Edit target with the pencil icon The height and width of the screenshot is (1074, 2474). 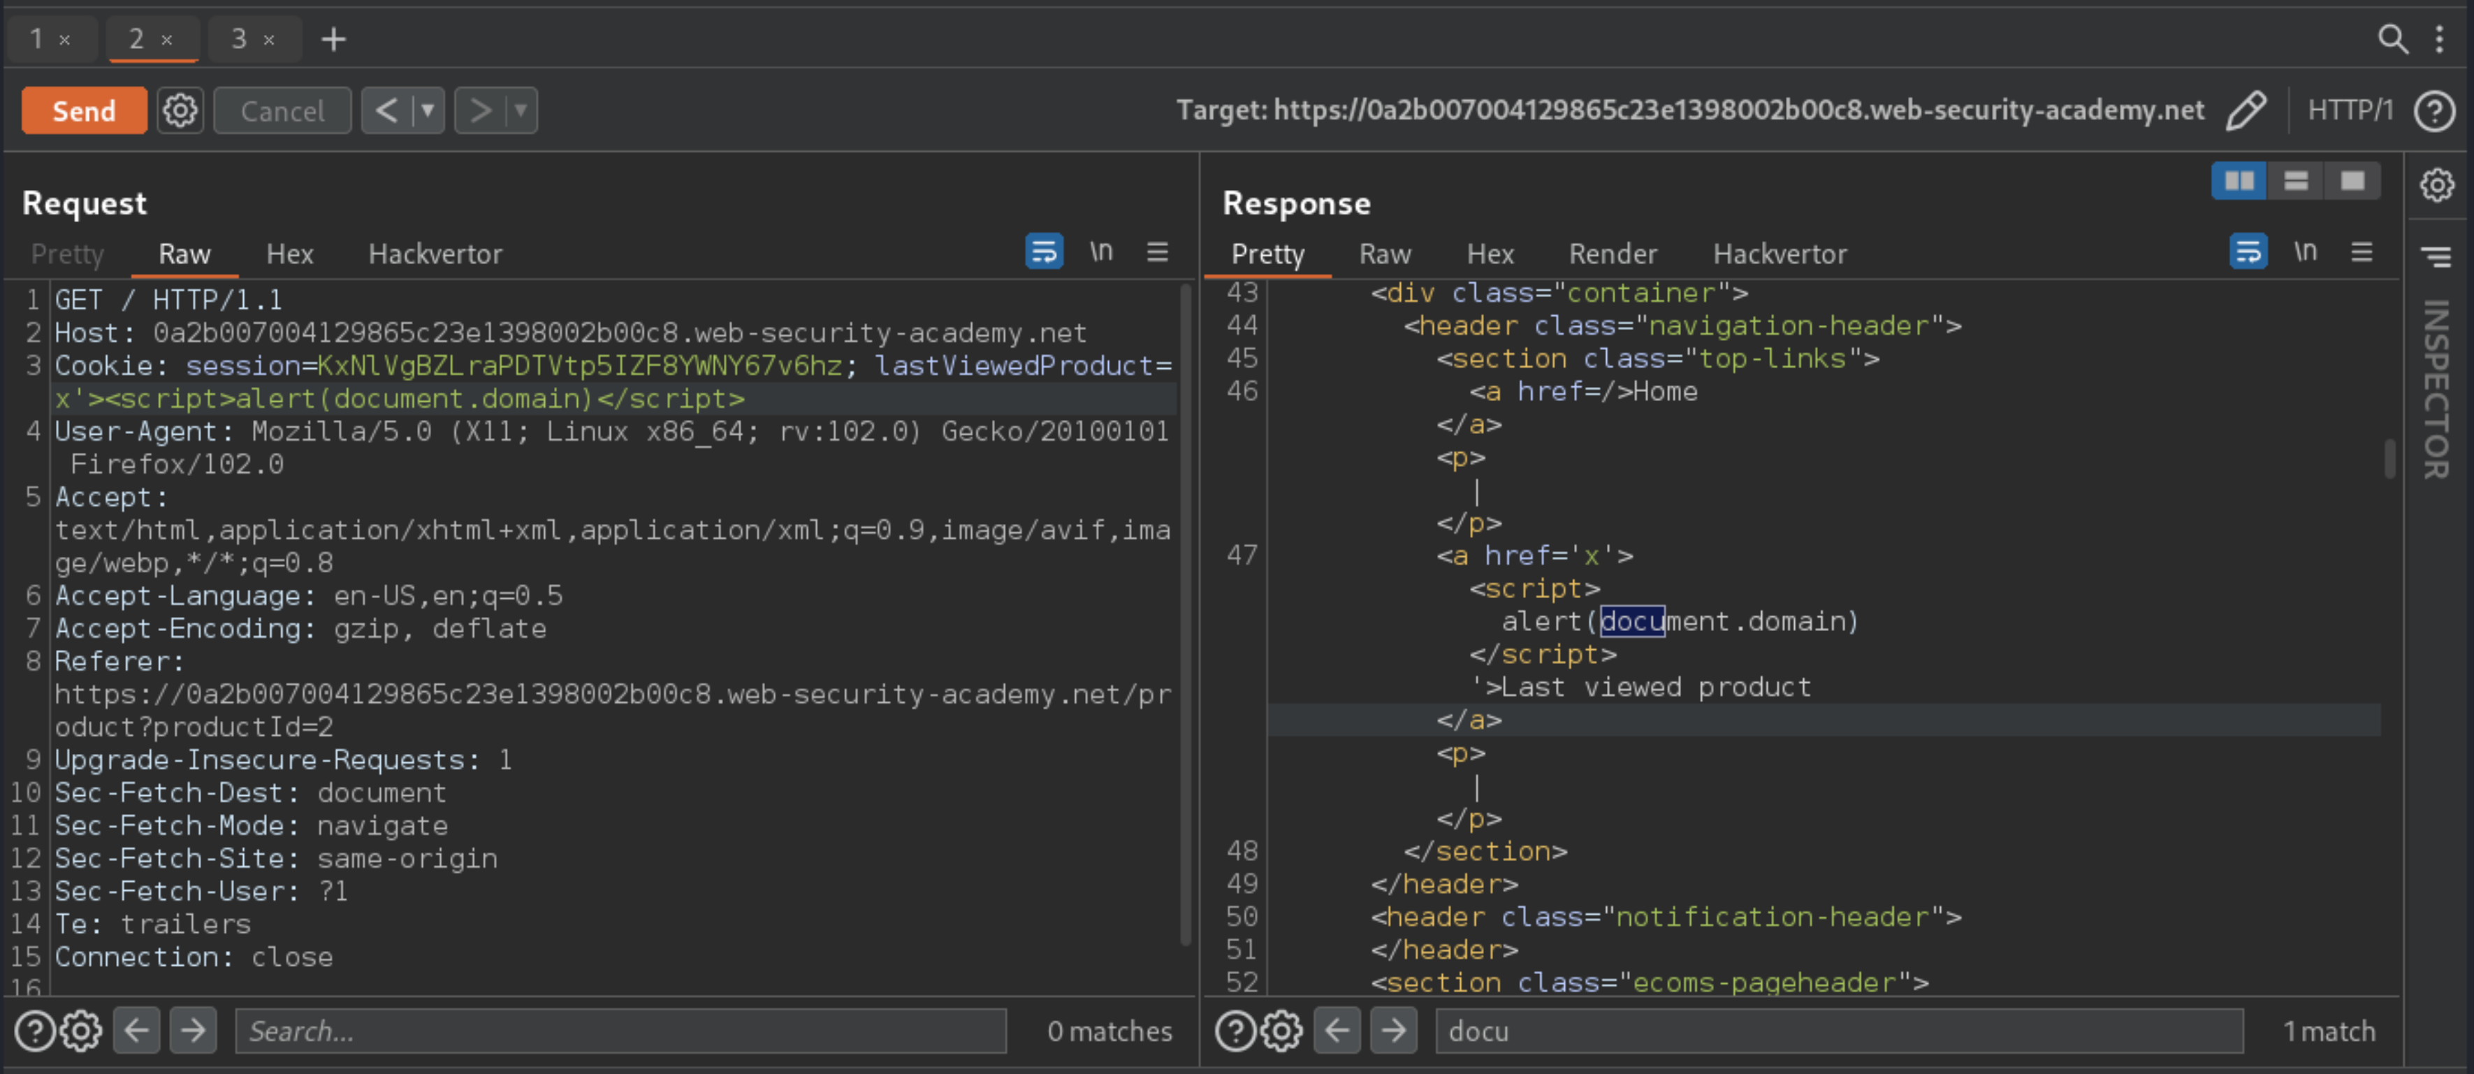tap(2246, 110)
